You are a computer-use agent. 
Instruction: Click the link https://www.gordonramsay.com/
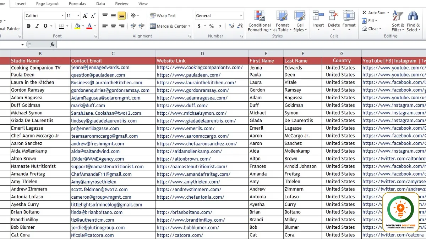click(193, 90)
